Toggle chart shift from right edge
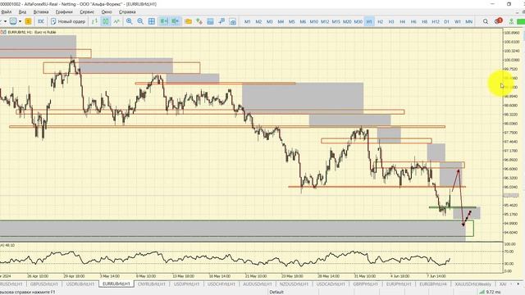525x295 pixels. tap(175, 21)
